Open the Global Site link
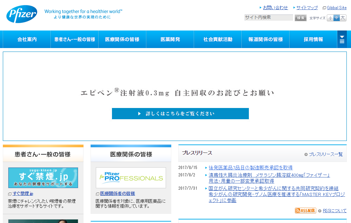Screen dimensions: 351x223 [337, 8]
